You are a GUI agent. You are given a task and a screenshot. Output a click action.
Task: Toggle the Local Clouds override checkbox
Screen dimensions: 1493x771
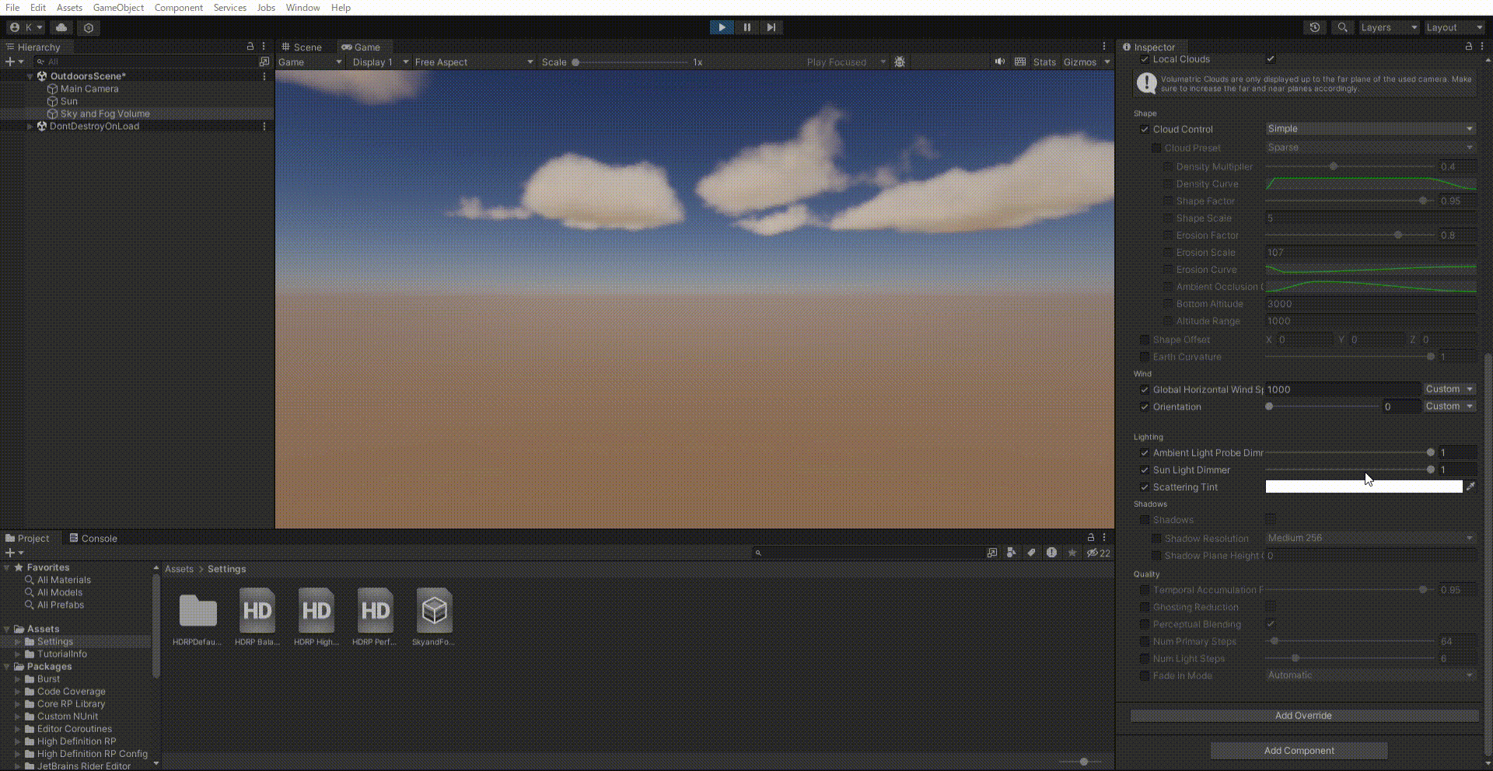[x=1144, y=59]
